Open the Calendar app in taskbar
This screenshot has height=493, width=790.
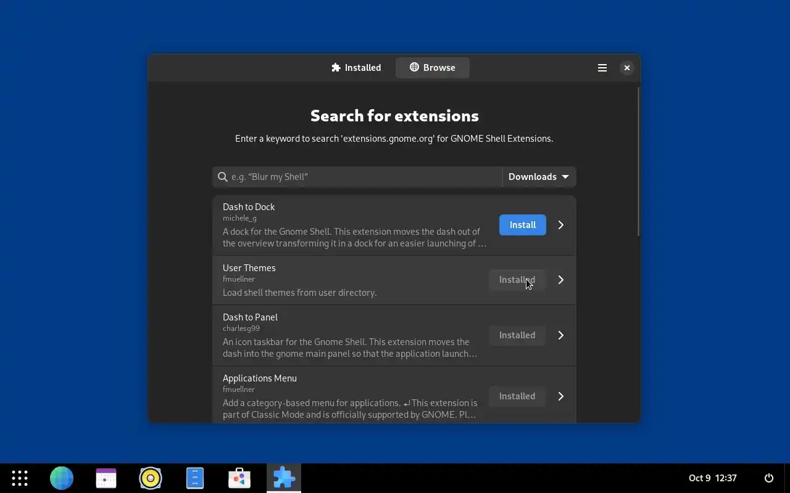click(106, 478)
